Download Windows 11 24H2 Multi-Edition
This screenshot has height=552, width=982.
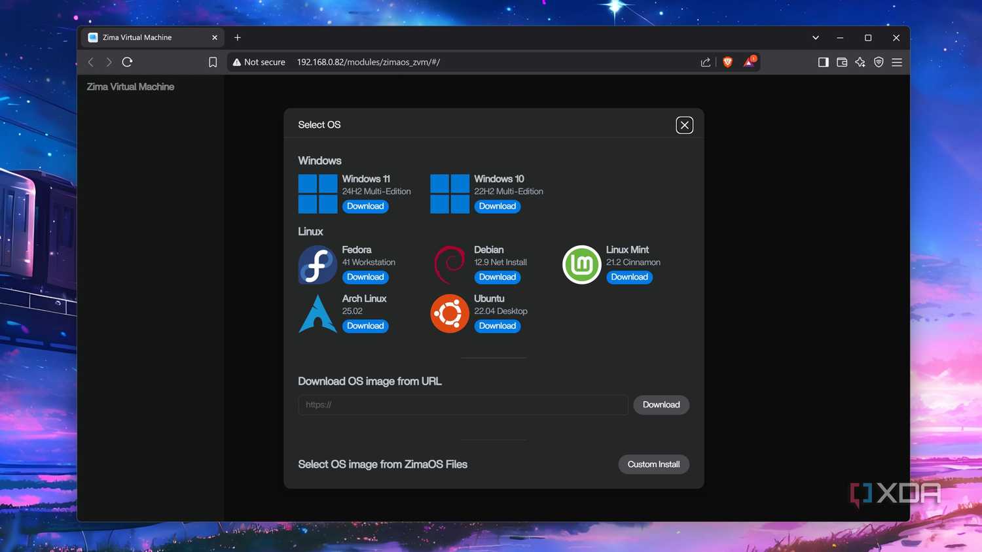(x=365, y=207)
